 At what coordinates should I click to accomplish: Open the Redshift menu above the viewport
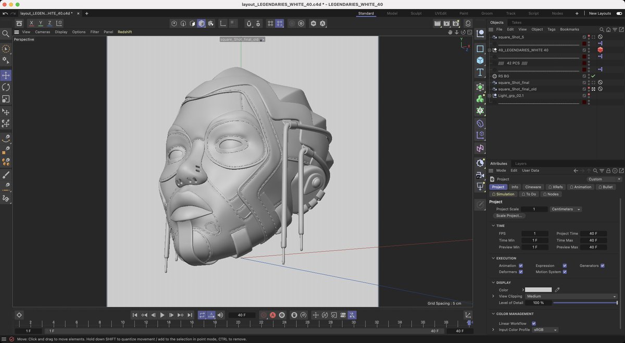pos(124,32)
